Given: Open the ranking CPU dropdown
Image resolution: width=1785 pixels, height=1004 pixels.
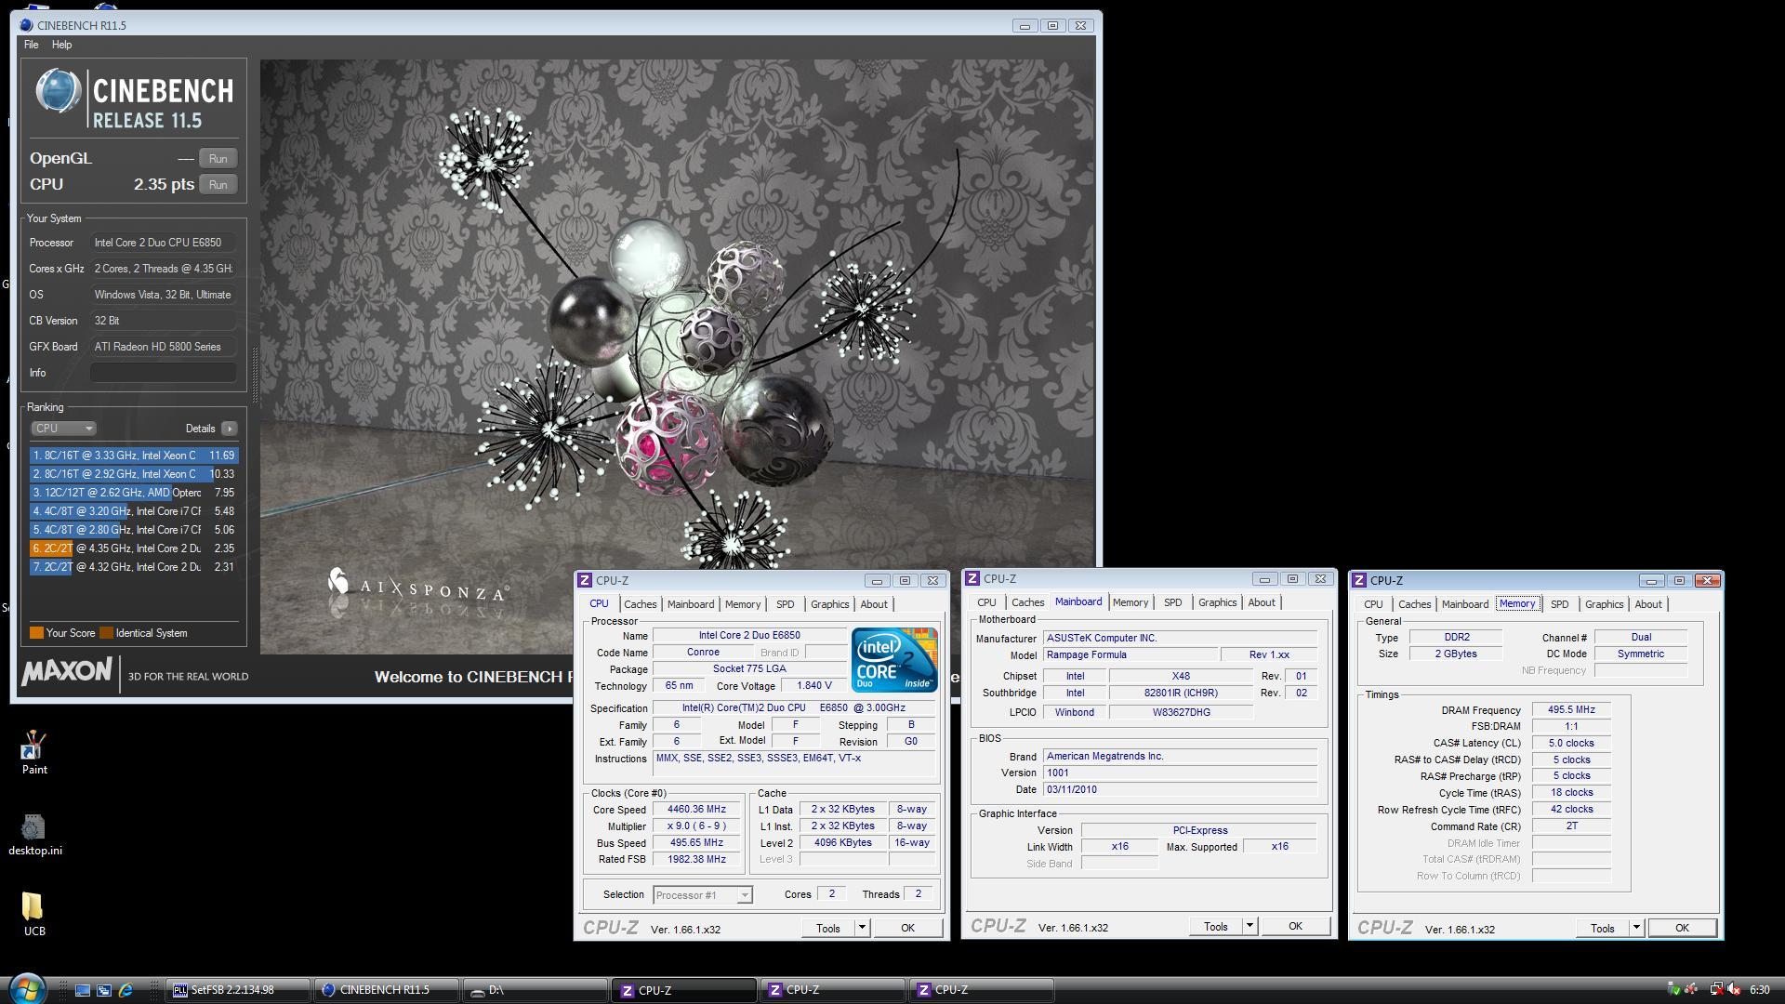Looking at the screenshot, I should click(63, 429).
